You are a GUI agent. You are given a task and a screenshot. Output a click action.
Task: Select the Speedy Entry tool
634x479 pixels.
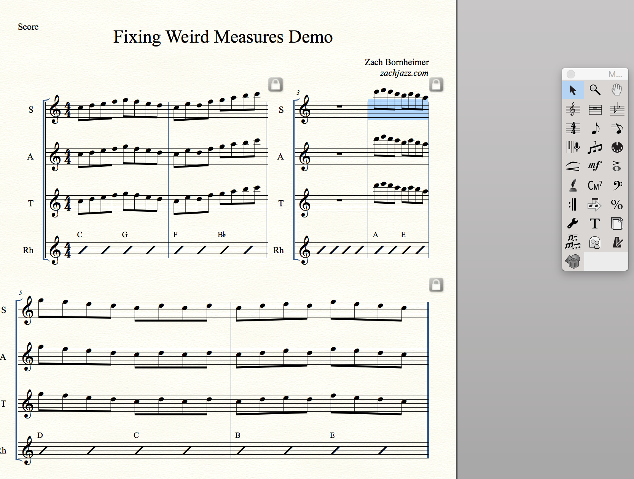616,128
